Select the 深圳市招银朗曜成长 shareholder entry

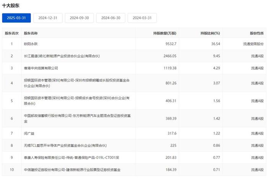(x=77, y=83)
